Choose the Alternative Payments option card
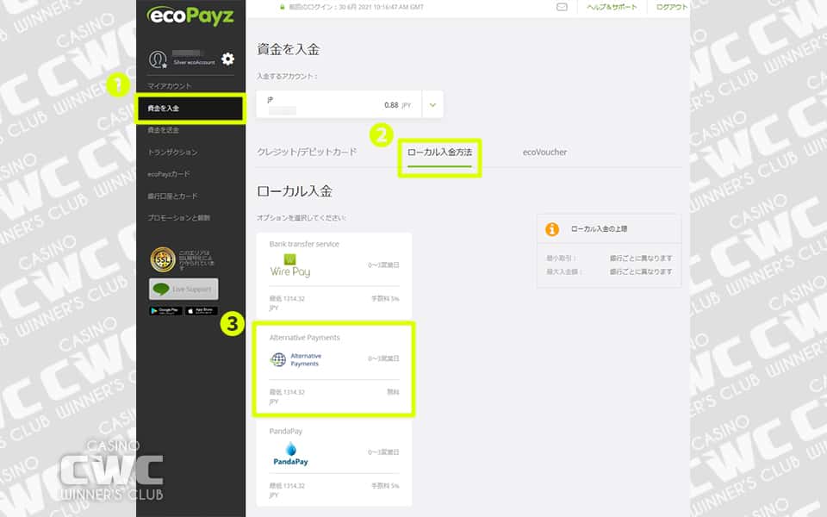 (x=334, y=370)
